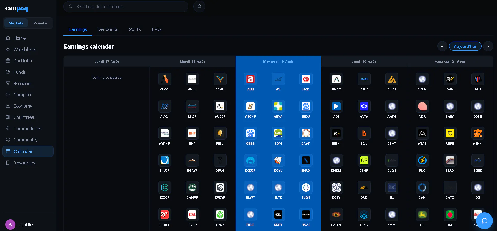Click the BABA ticker label
The width and height of the screenshot is (497, 231).
click(450, 117)
